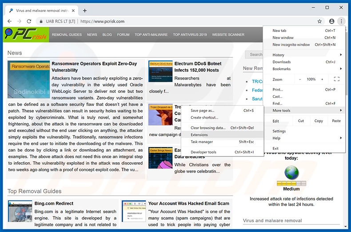Image resolution: width=351 pixels, height=232 pixels.
Task: Open the Chrome profile avatar icon
Action: [x=331, y=21]
